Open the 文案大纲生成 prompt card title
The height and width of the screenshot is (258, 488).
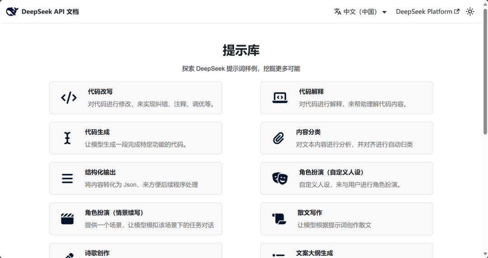point(314,253)
